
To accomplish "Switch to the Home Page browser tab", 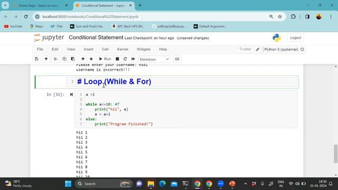I will pos(38,6).
